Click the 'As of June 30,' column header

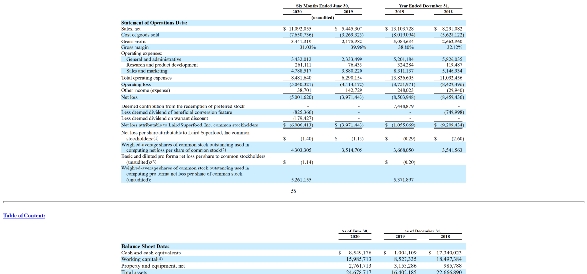[355, 231]
